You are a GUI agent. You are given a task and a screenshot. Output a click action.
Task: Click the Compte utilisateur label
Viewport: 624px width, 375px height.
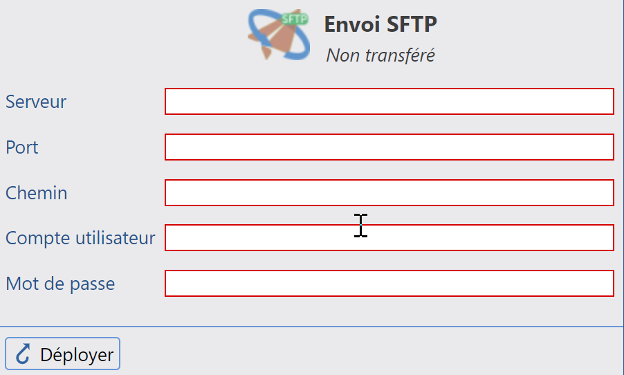click(x=80, y=238)
